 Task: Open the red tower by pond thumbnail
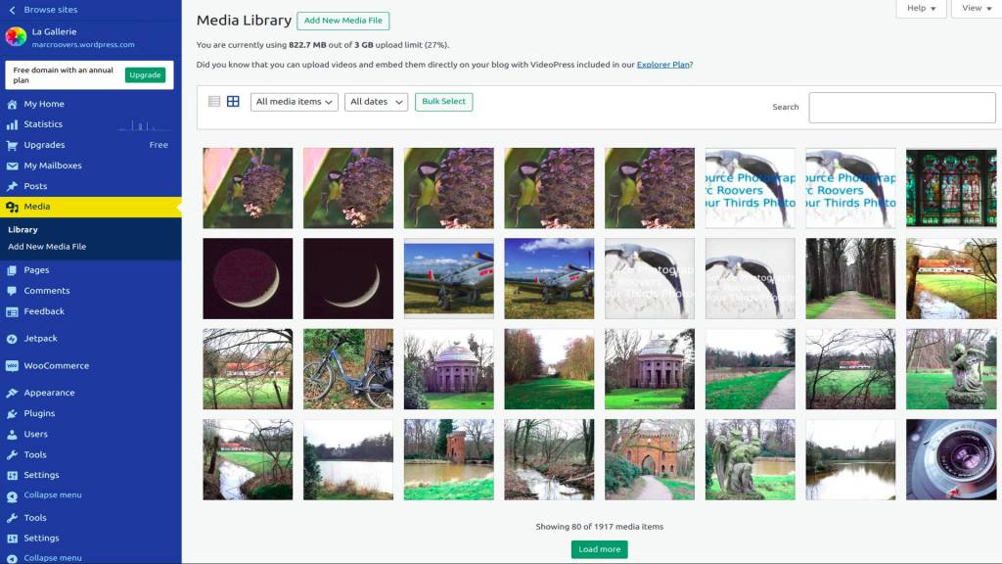point(448,460)
